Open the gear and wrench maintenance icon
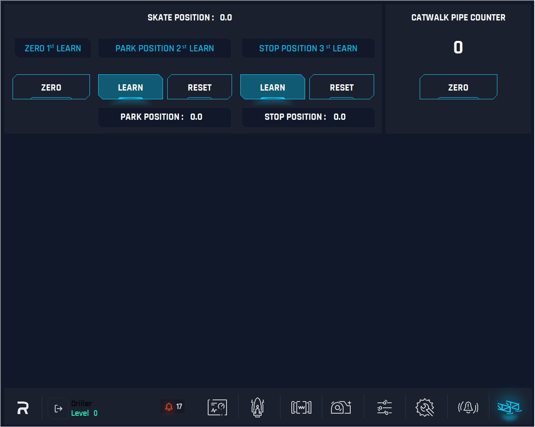This screenshot has height=427, width=535. pyautogui.click(x=425, y=407)
